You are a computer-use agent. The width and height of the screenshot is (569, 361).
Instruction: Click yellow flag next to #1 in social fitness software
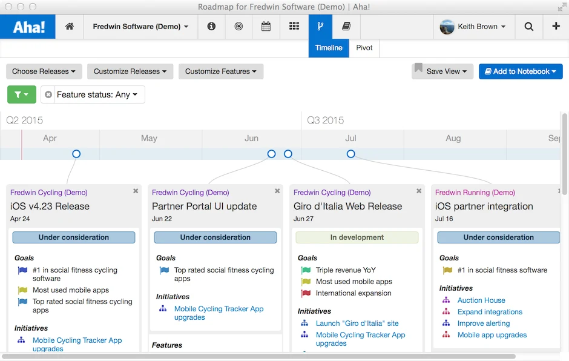447,270
